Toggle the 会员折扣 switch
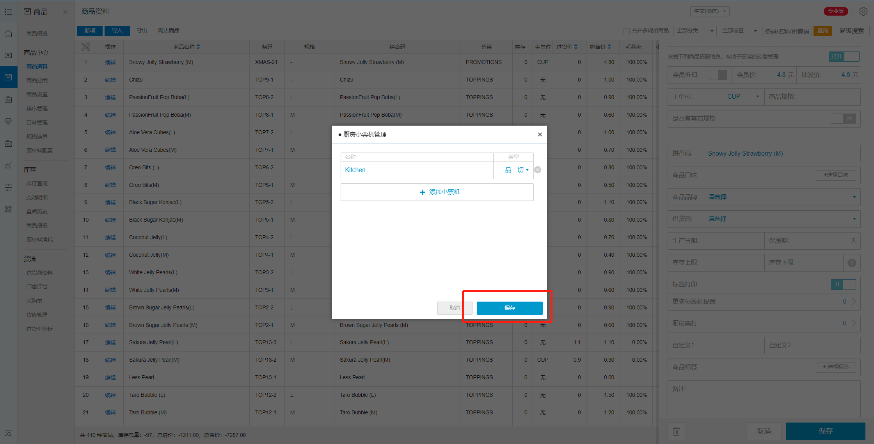874x444 pixels. click(718, 75)
